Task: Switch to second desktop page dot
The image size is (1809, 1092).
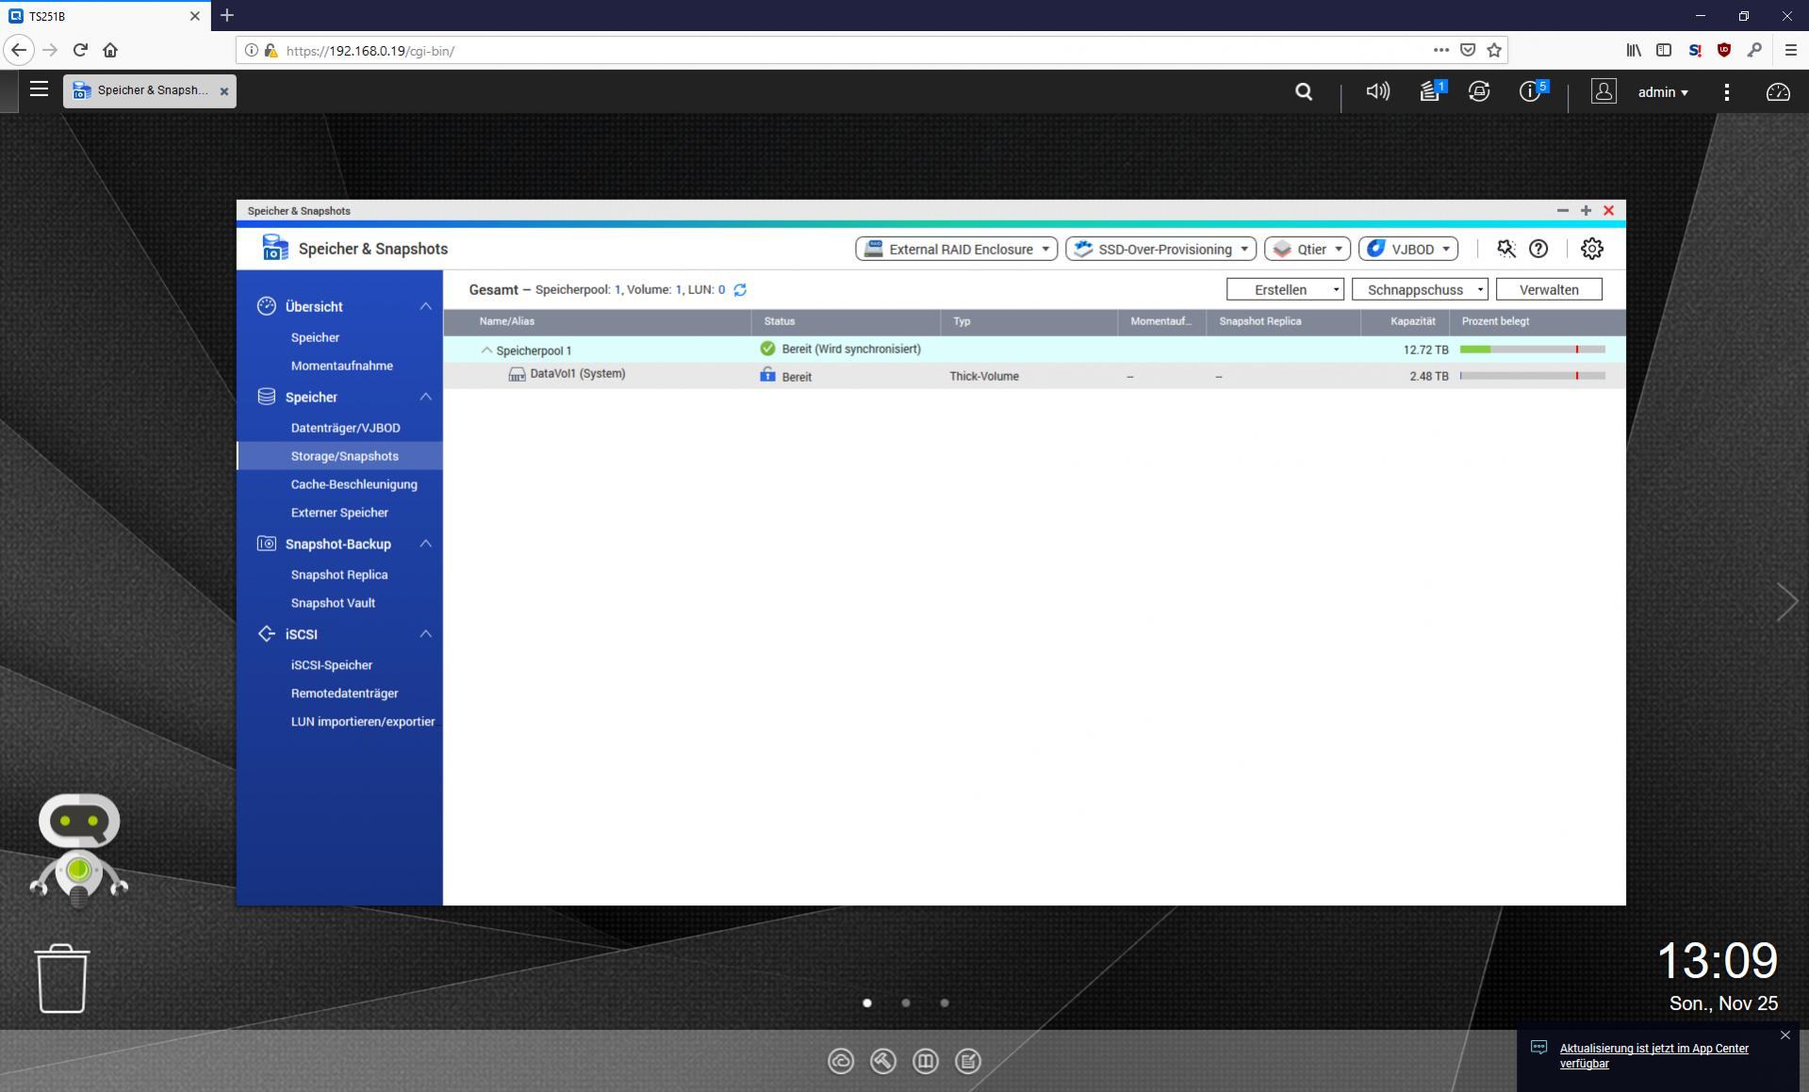Action: (x=906, y=1003)
